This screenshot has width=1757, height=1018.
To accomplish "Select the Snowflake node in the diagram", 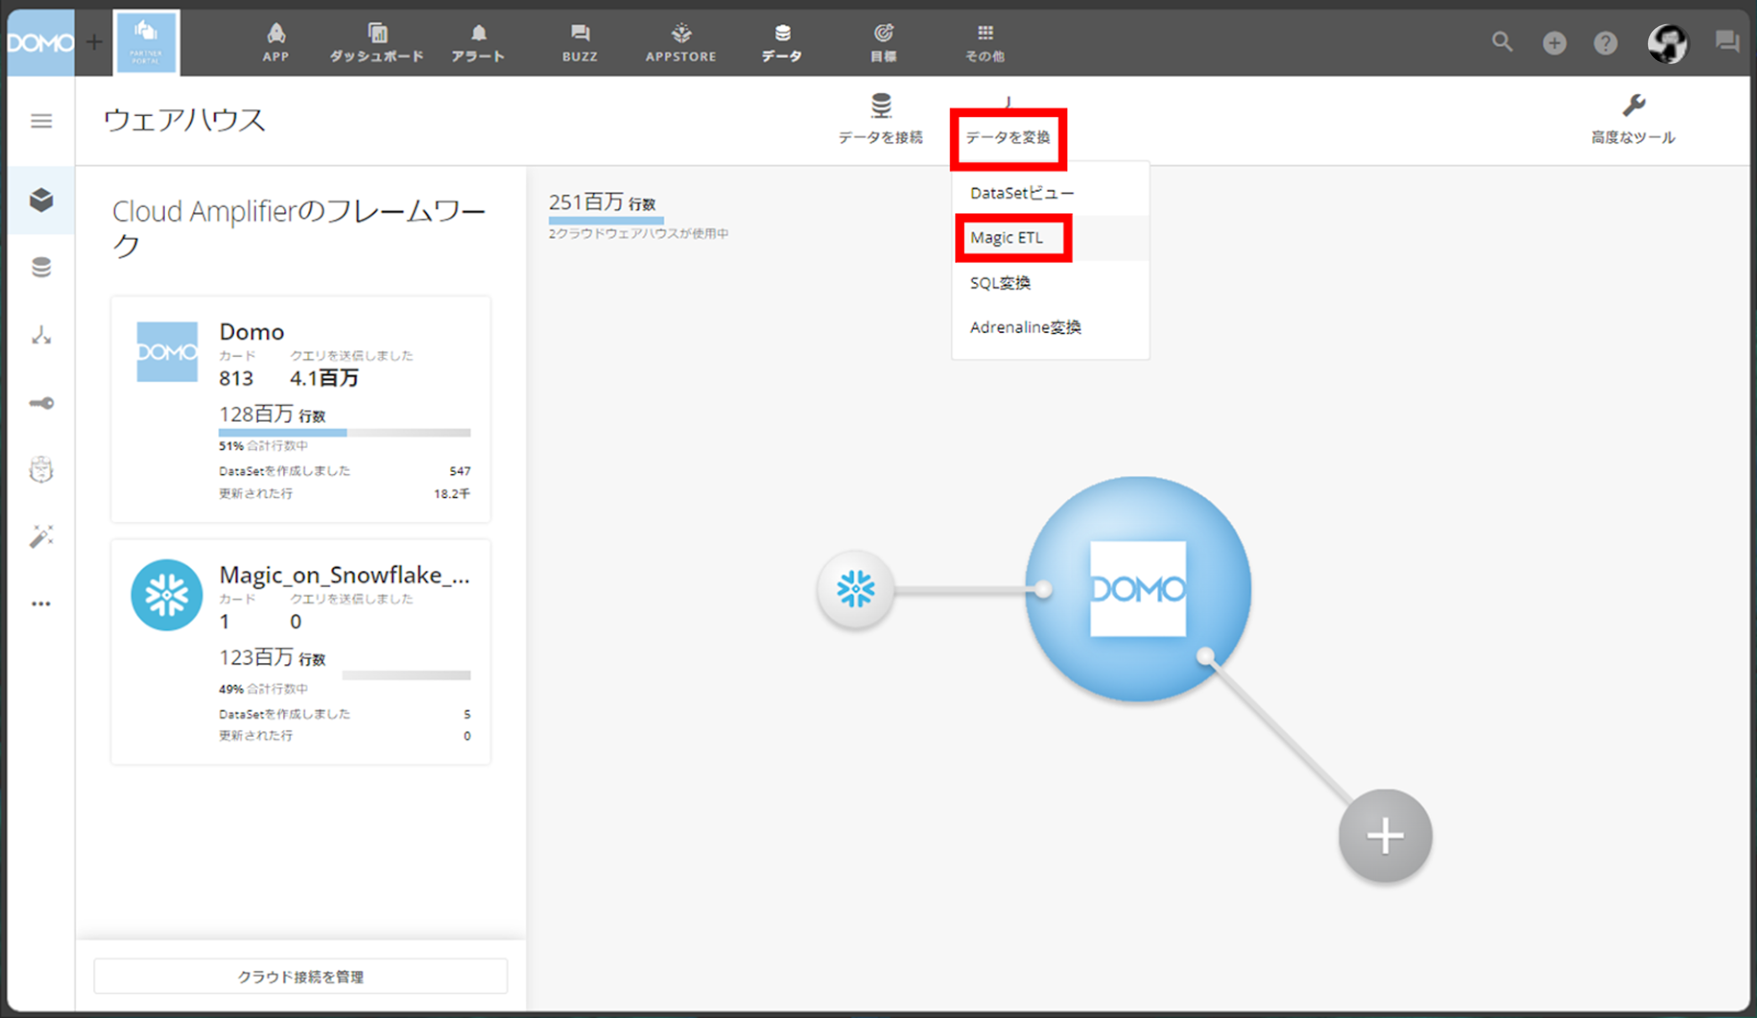I will 856,590.
